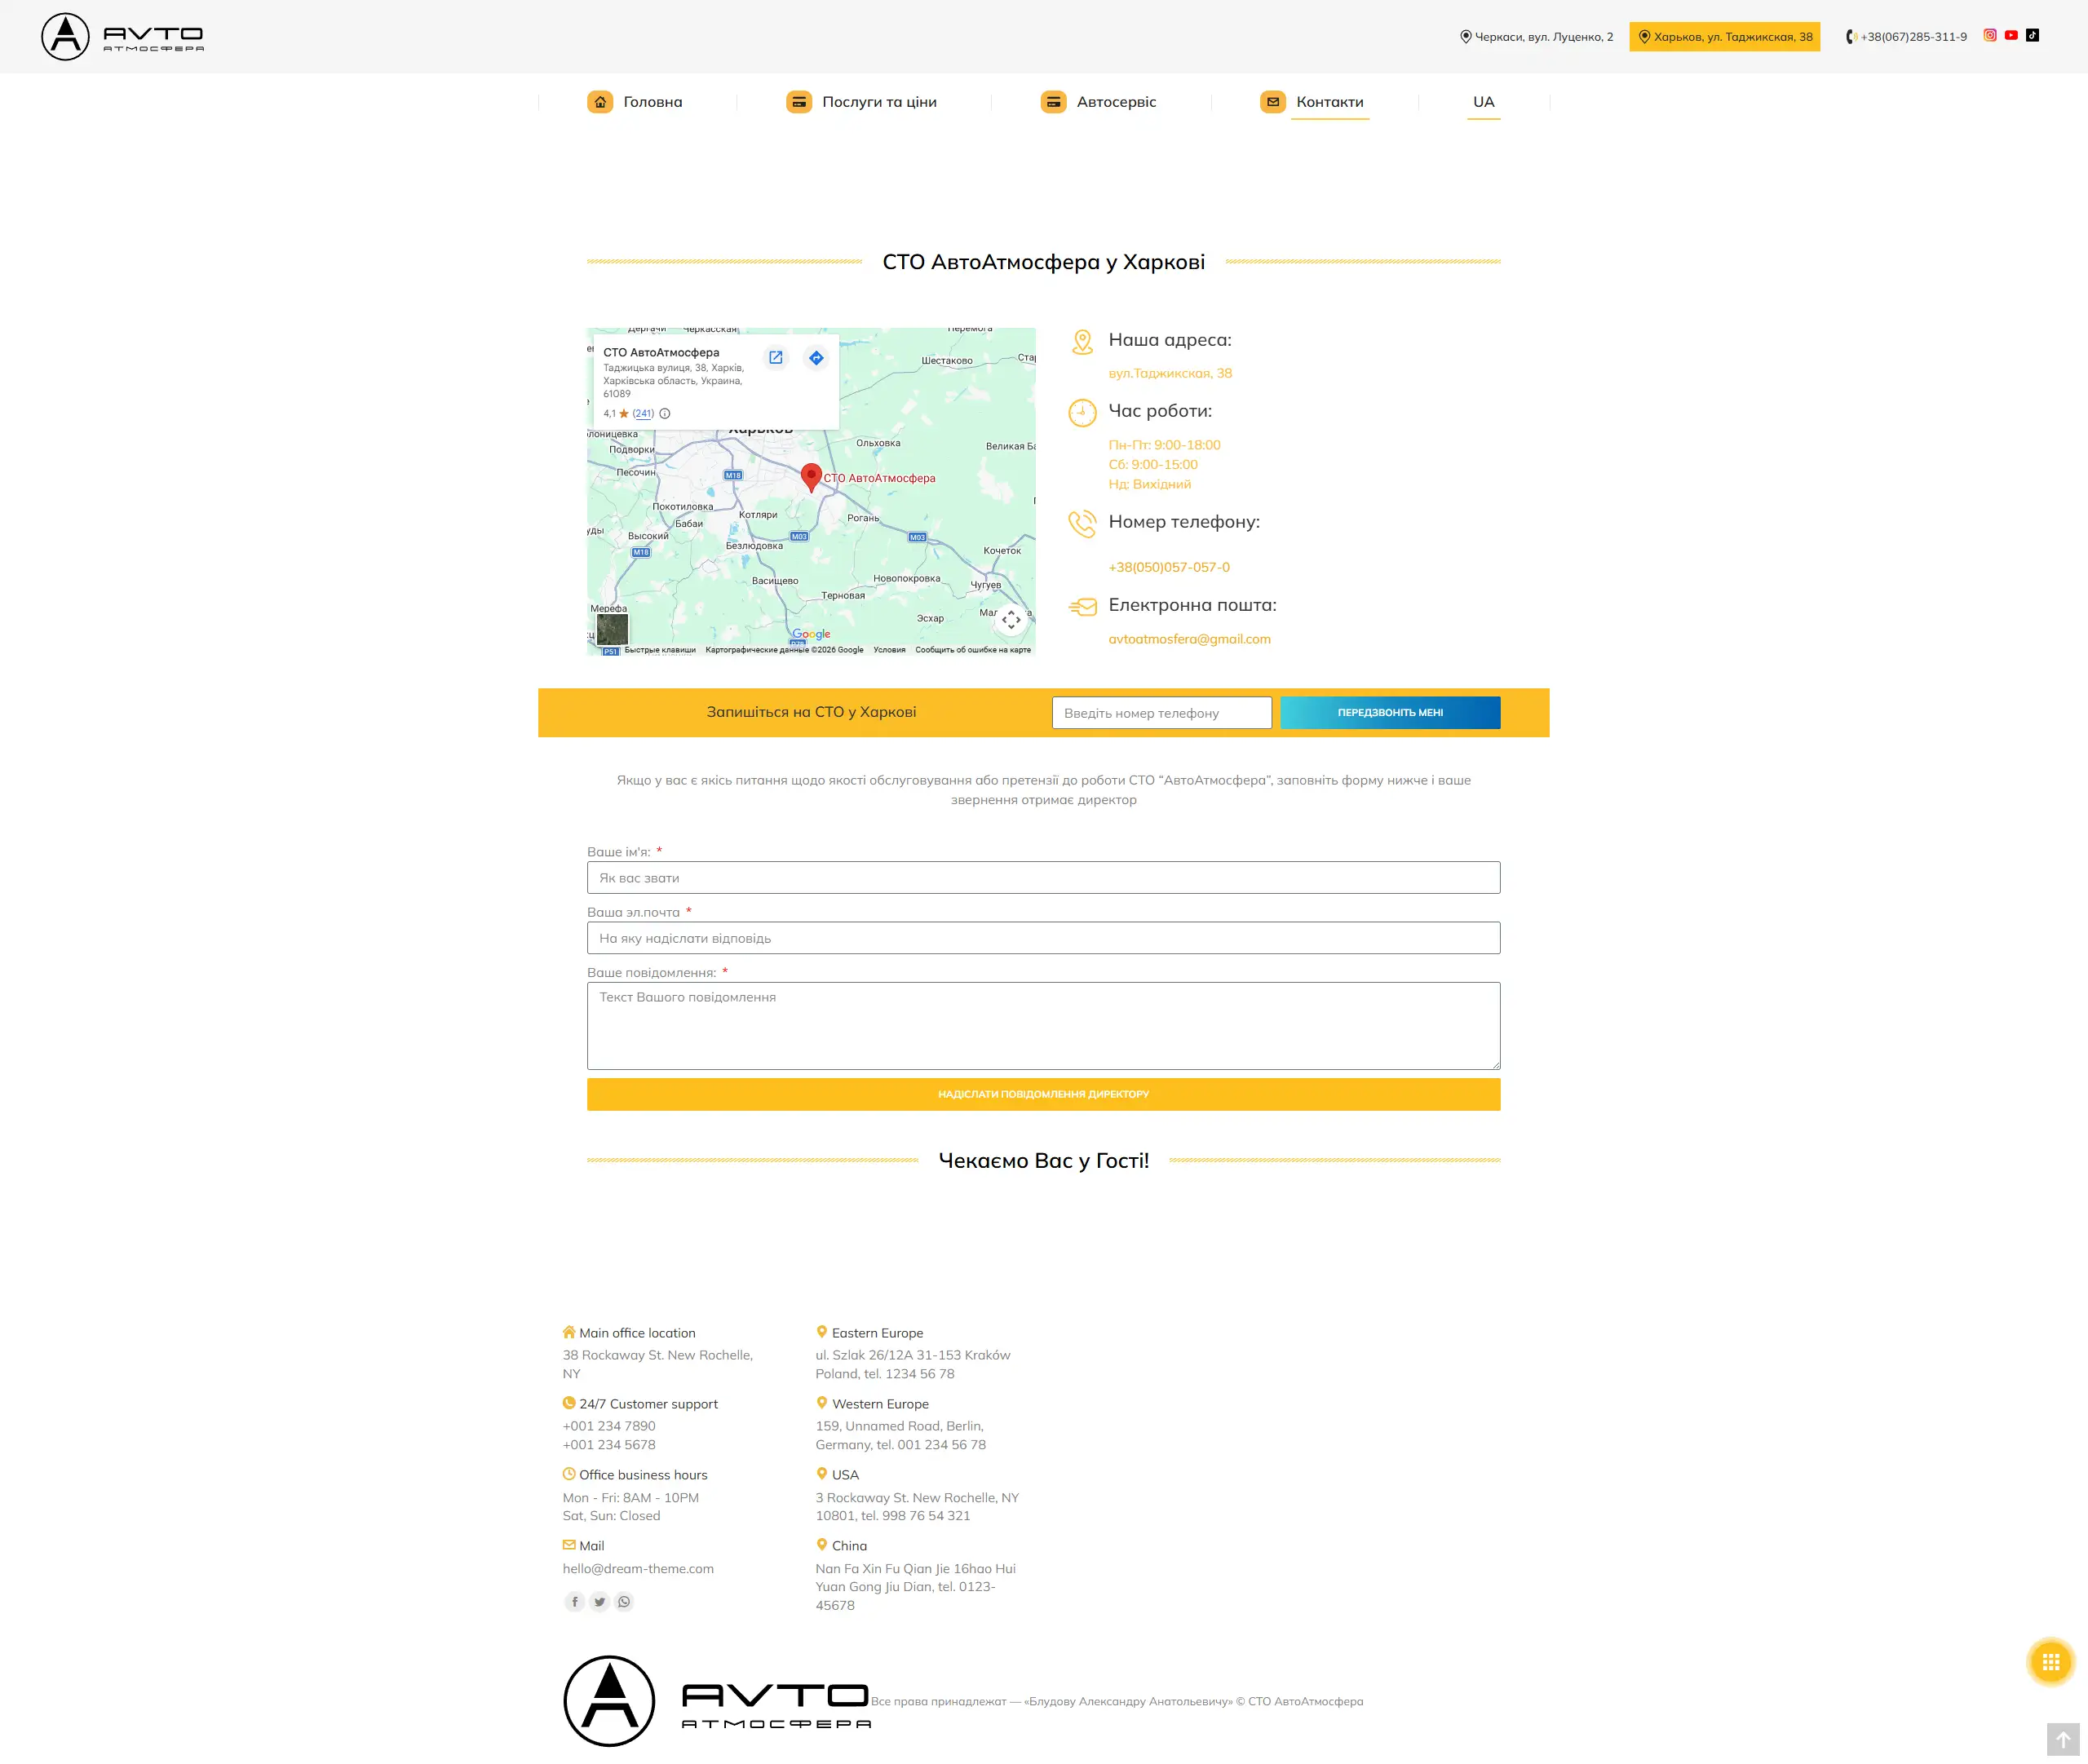Open the Instagram icon in header
2088x1764 pixels.
tap(1990, 35)
